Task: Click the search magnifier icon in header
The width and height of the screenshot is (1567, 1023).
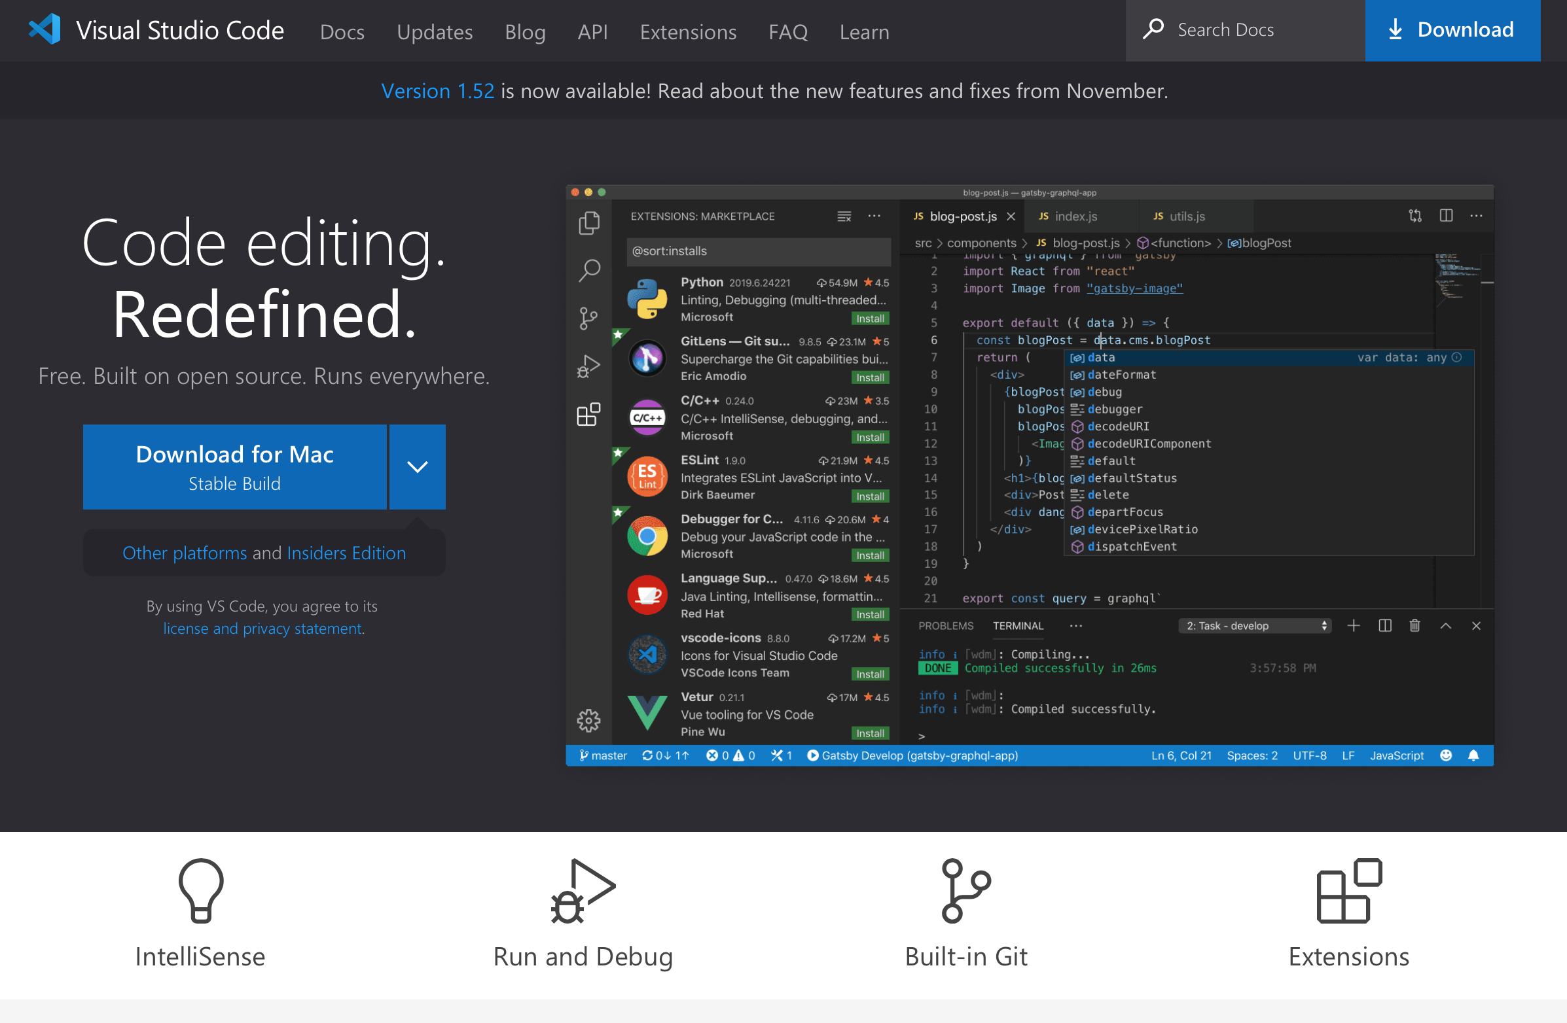Action: [1153, 29]
